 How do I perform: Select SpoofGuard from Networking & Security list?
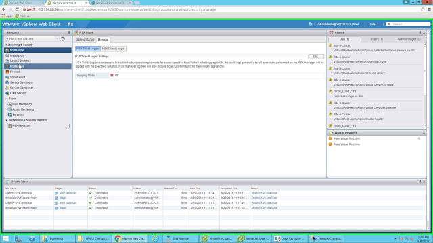(18, 77)
